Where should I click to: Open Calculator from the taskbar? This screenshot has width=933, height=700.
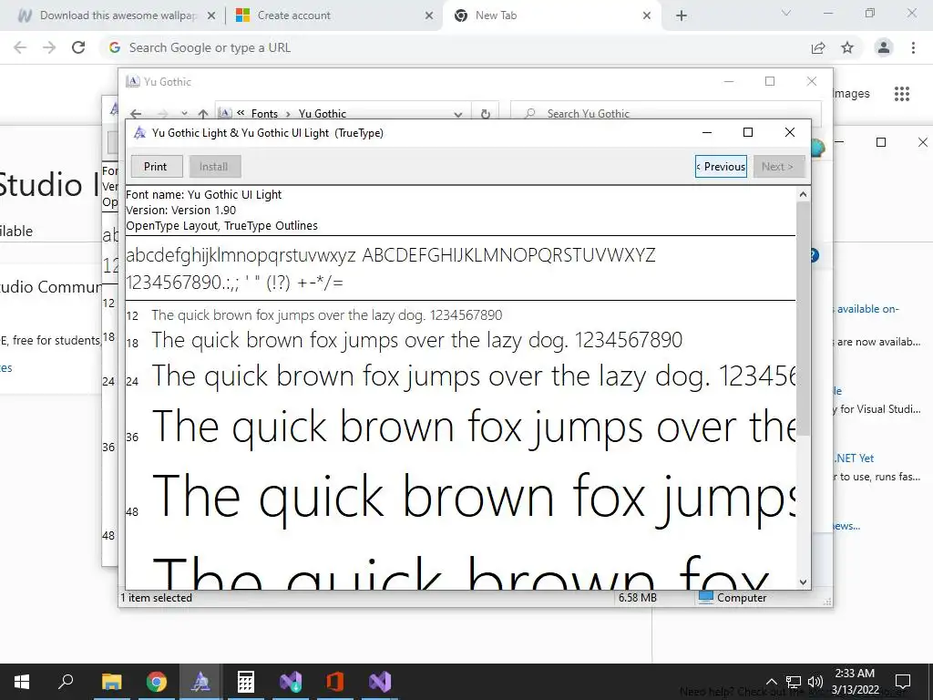246,682
